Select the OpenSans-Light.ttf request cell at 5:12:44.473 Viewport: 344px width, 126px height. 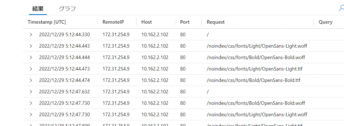click(255, 69)
